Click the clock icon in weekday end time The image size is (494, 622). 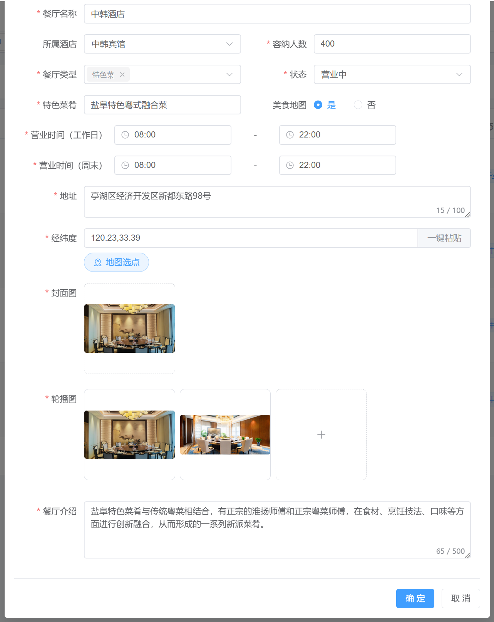coord(290,135)
